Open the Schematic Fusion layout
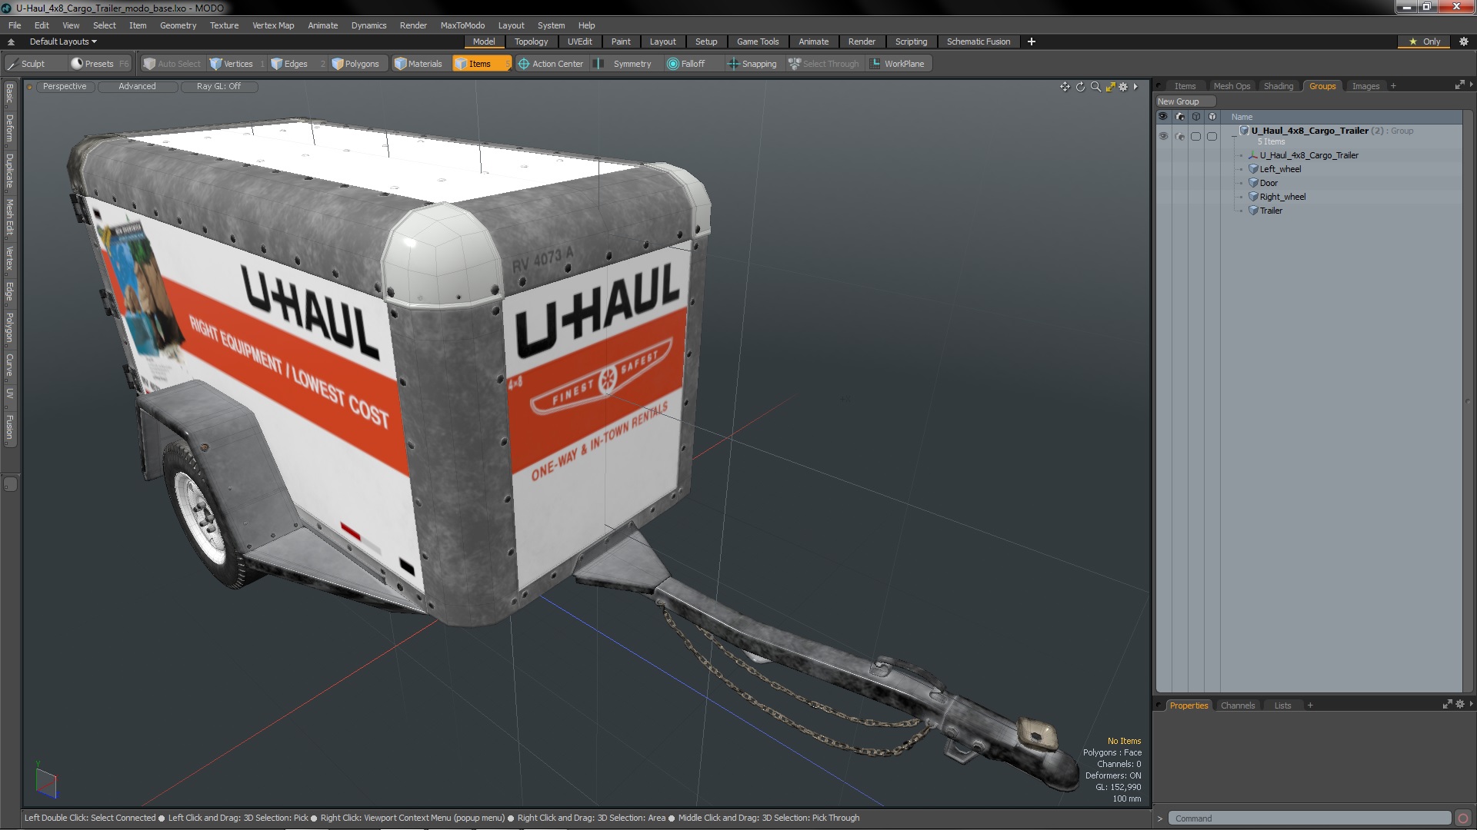This screenshot has width=1477, height=830. click(x=978, y=41)
